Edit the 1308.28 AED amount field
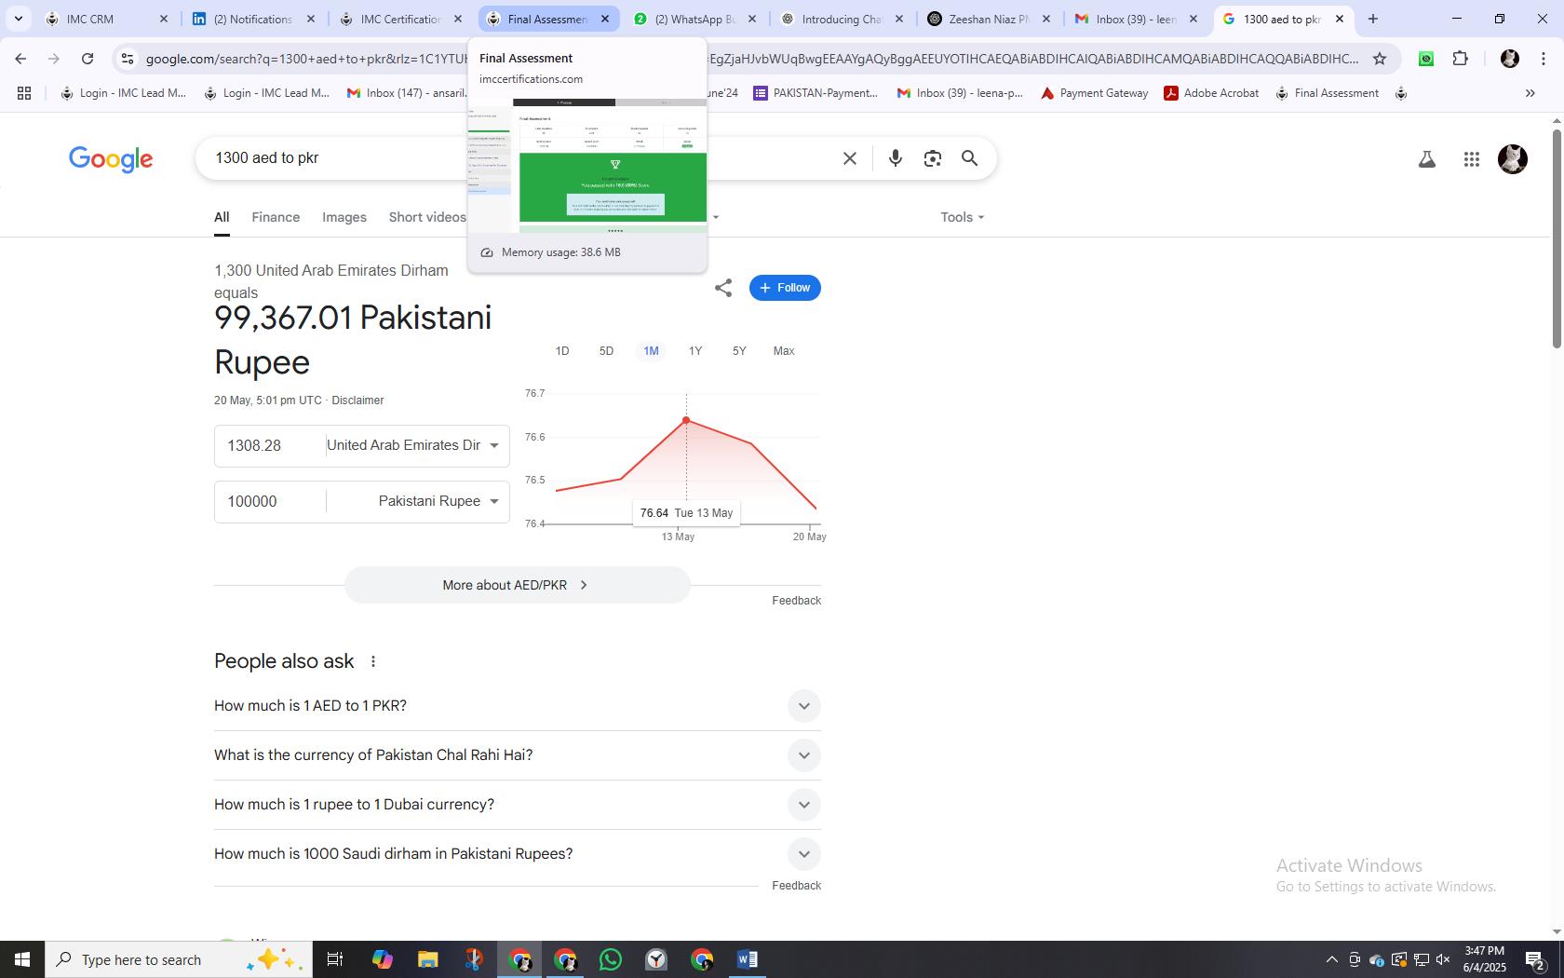The image size is (1564, 978). click(270, 445)
